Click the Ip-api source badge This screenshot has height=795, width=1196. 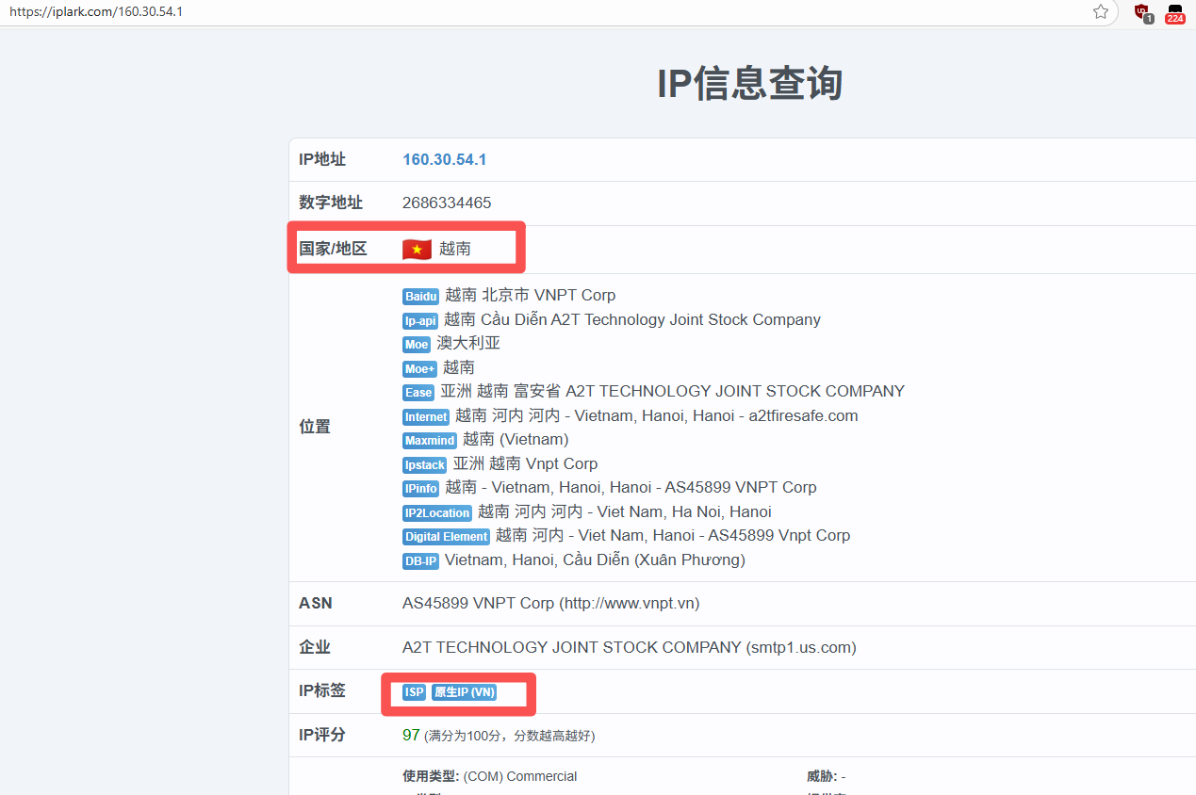(x=420, y=321)
